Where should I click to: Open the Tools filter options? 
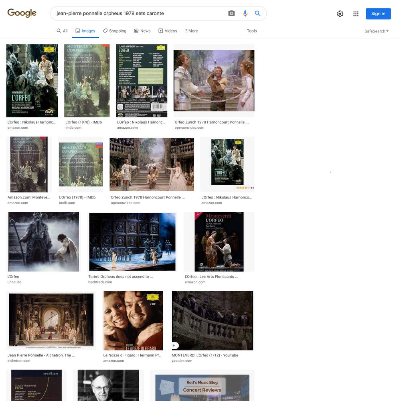(x=252, y=31)
